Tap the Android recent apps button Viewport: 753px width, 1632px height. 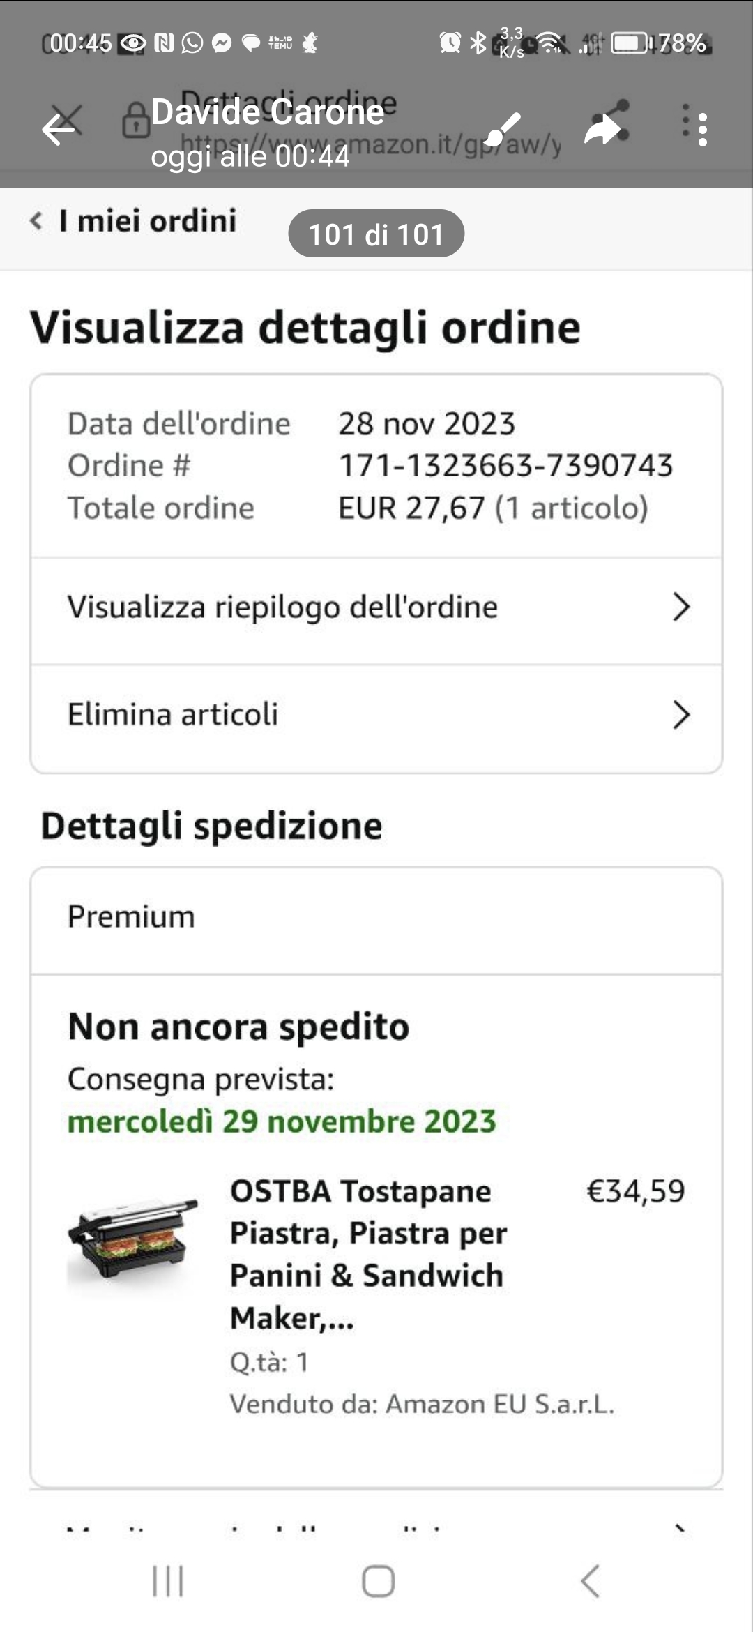[x=168, y=1580]
